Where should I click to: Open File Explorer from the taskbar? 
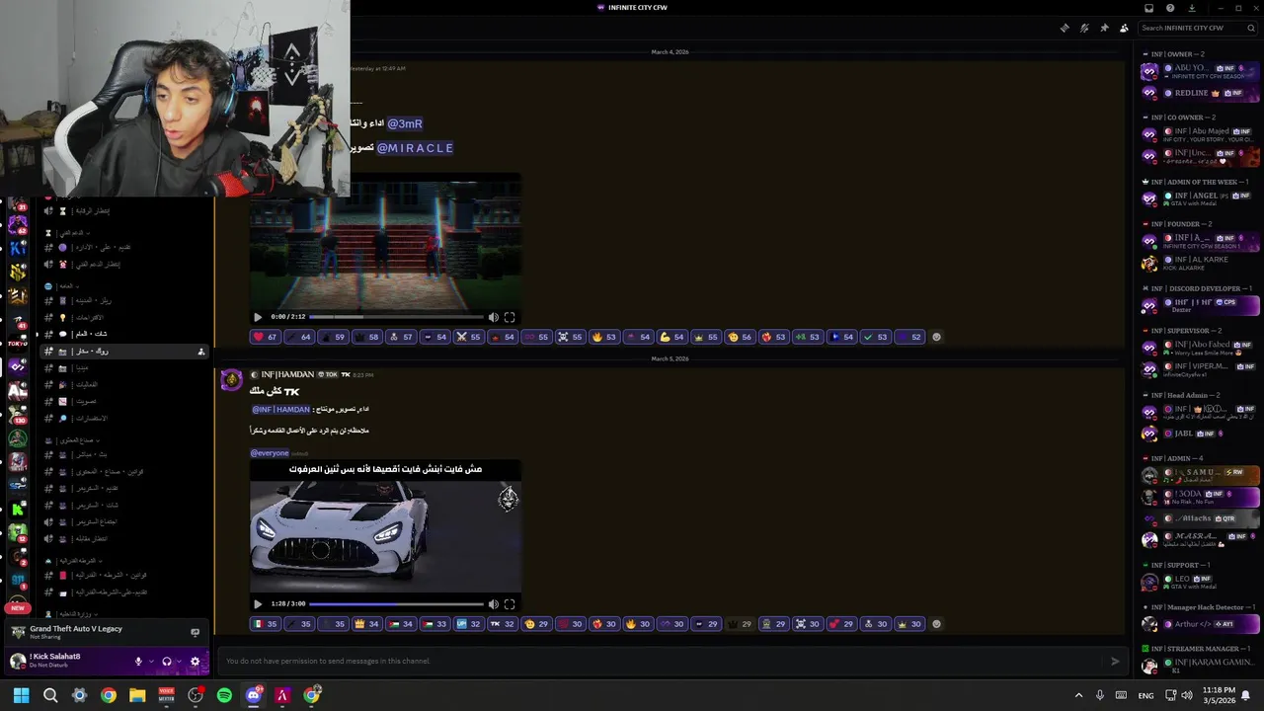tap(137, 695)
